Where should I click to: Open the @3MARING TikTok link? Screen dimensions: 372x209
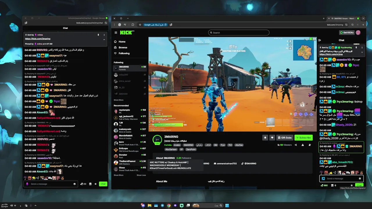tap(248, 163)
